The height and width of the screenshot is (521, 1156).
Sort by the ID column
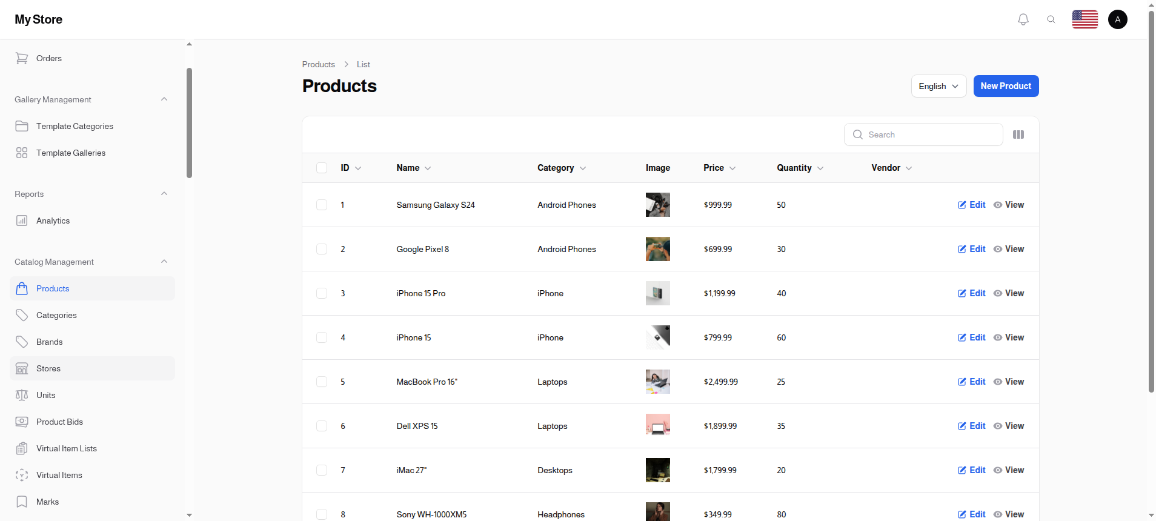point(351,168)
